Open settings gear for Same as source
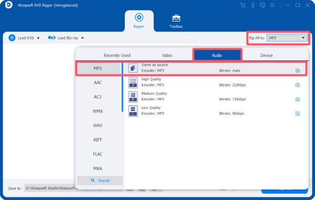This screenshot has width=315, height=200. (x=298, y=71)
